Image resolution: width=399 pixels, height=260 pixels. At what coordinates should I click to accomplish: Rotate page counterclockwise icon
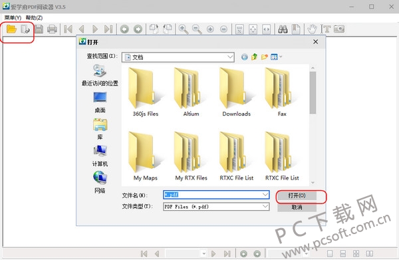click(x=168, y=29)
